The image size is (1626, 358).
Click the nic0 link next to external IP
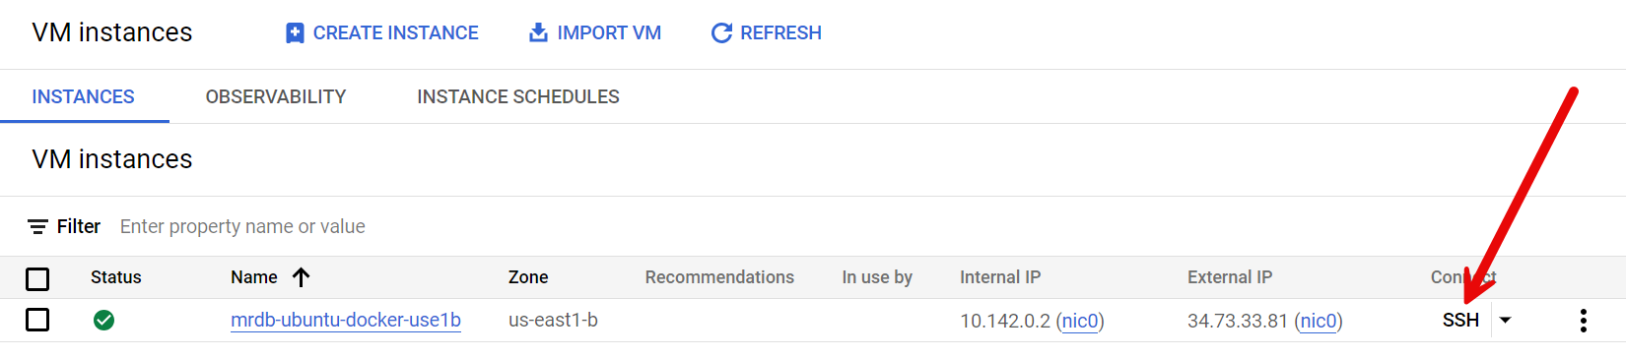pyautogui.click(x=1319, y=322)
